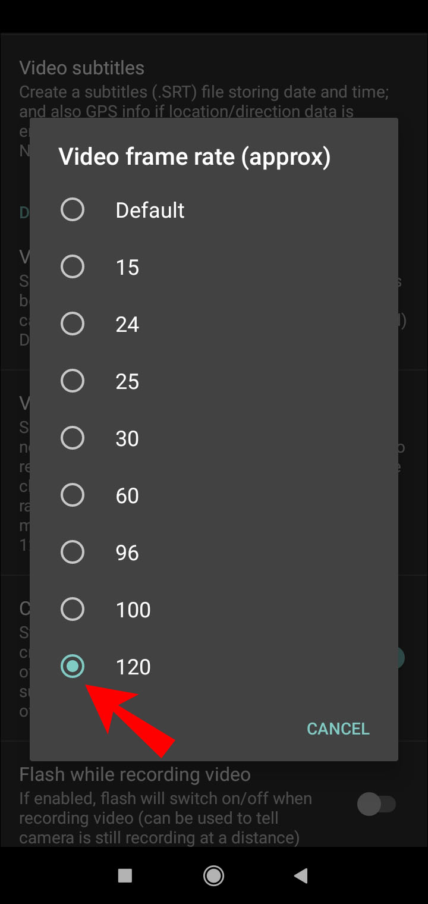Viewport: 428px width, 904px height.
Task: Click the Video frame rate (approx) title
Action: click(194, 157)
